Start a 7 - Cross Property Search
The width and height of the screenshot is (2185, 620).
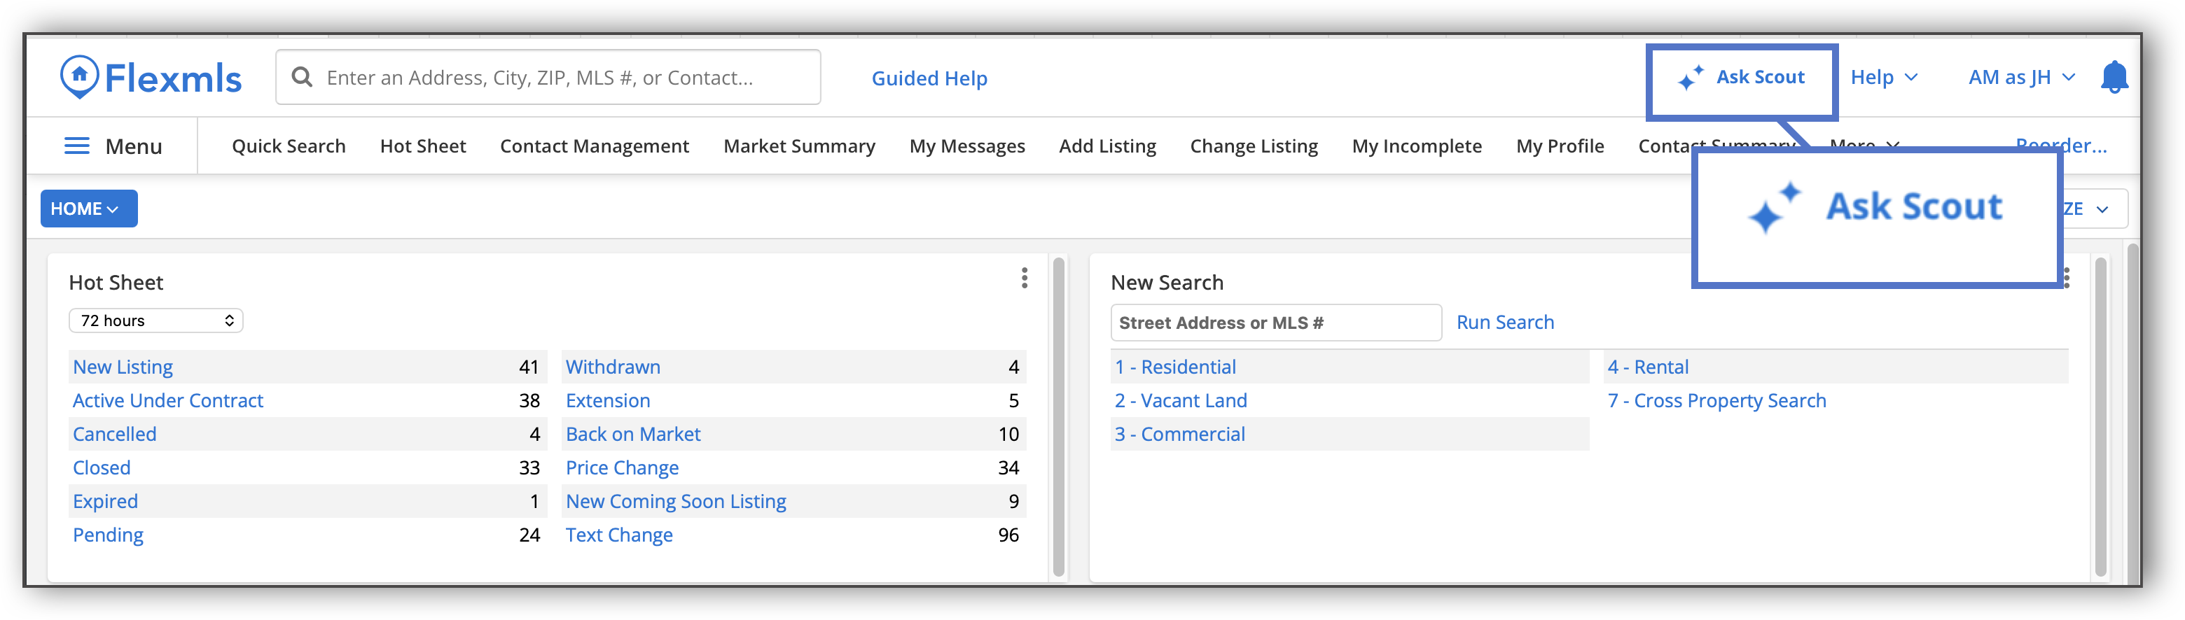1716,401
